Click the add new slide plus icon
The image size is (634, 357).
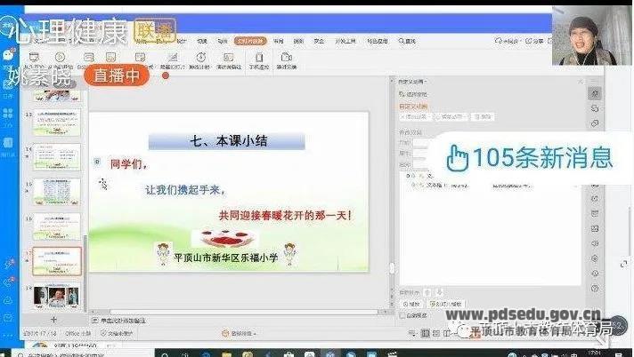click(x=53, y=319)
